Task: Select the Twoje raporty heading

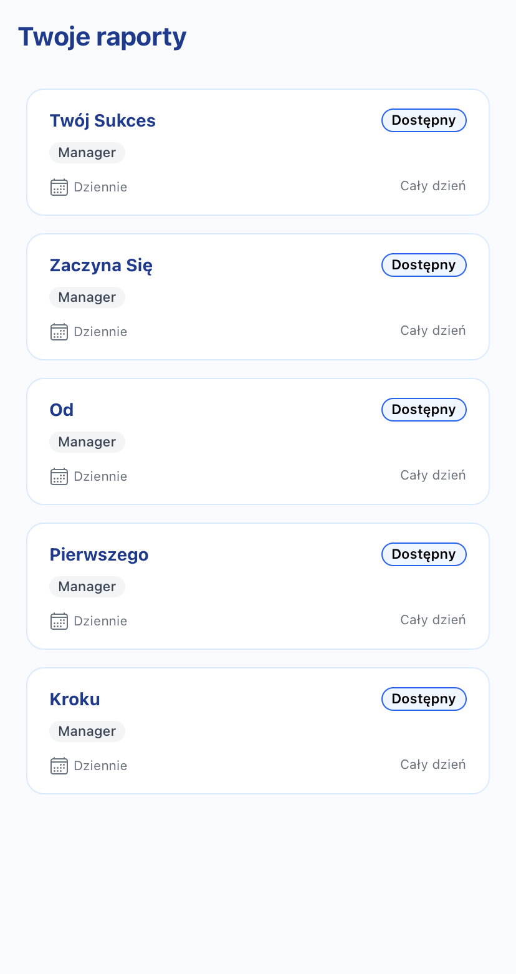Action: [x=102, y=37]
